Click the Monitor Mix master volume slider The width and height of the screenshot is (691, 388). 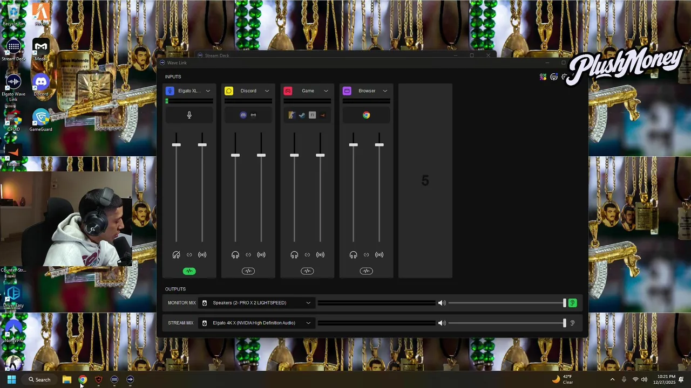coord(507,303)
